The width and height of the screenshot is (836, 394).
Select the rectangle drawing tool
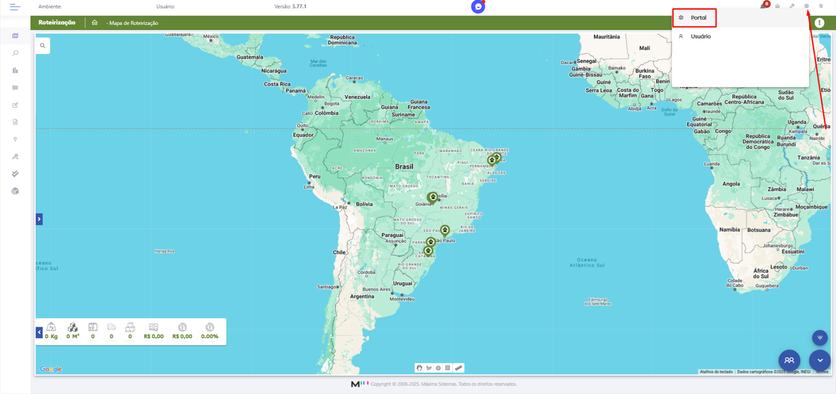point(448,368)
